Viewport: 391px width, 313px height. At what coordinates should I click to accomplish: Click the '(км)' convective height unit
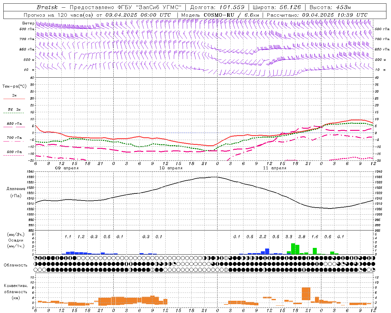pos(16,298)
